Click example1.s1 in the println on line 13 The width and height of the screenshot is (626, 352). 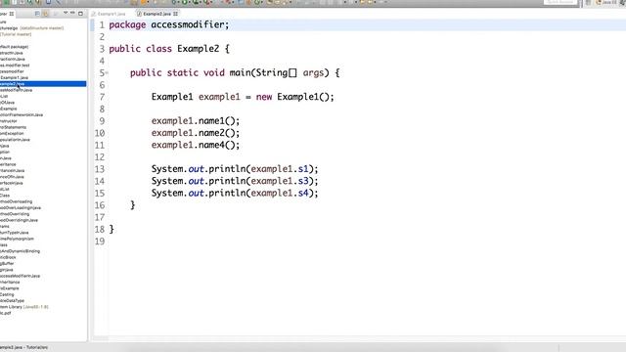pyautogui.click(x=280, y=169)
